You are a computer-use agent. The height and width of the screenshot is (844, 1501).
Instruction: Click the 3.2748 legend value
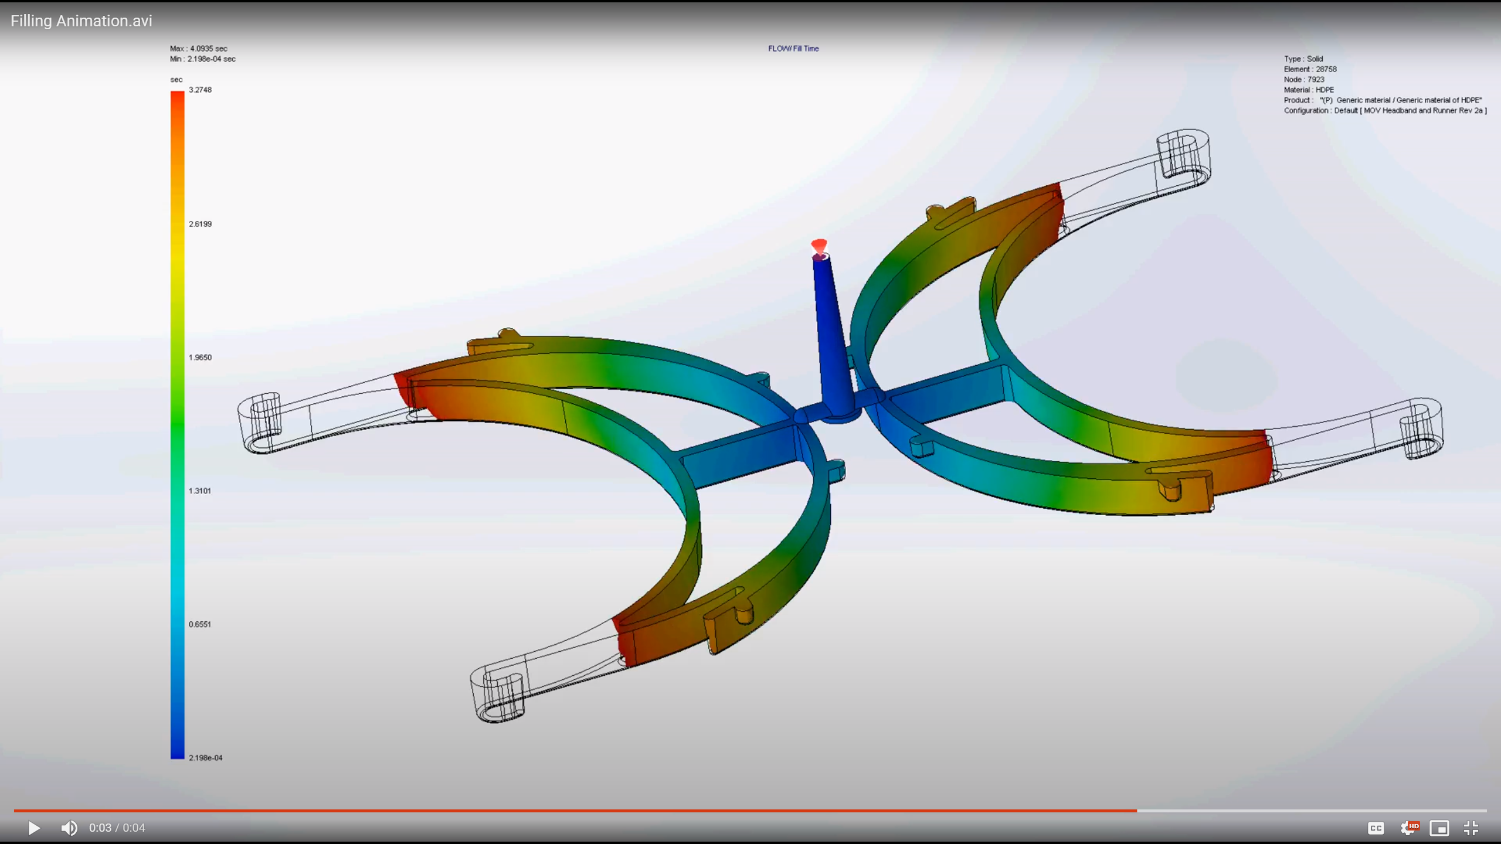point(200,90)
